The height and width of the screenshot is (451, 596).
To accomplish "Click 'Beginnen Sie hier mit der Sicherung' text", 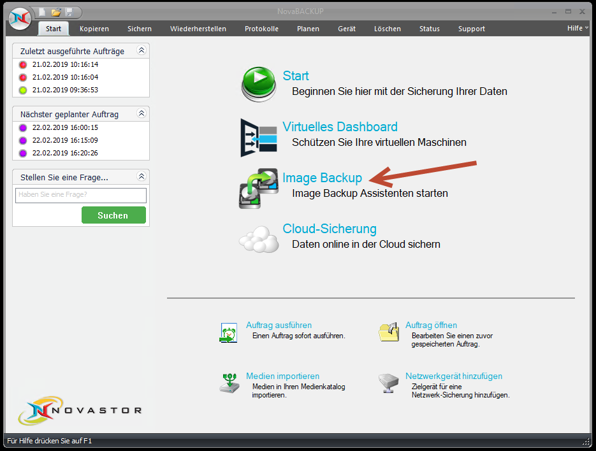I will 400,92.
